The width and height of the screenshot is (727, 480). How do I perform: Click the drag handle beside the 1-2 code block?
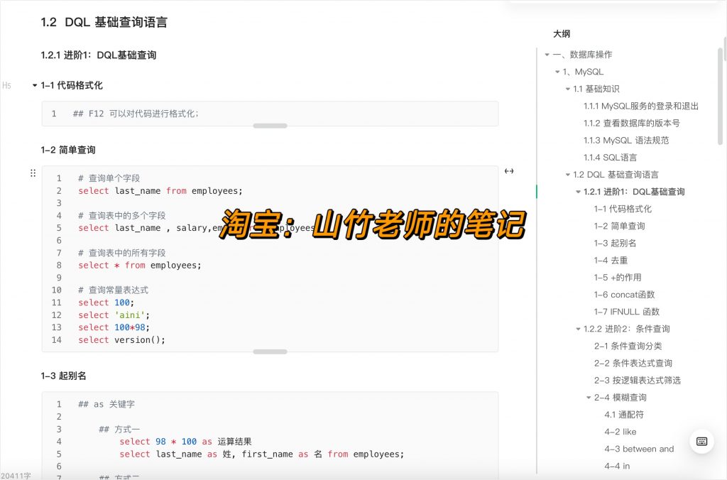tap(32, 174)
